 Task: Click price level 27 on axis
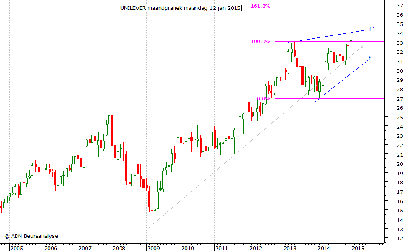tap(400, 99)
